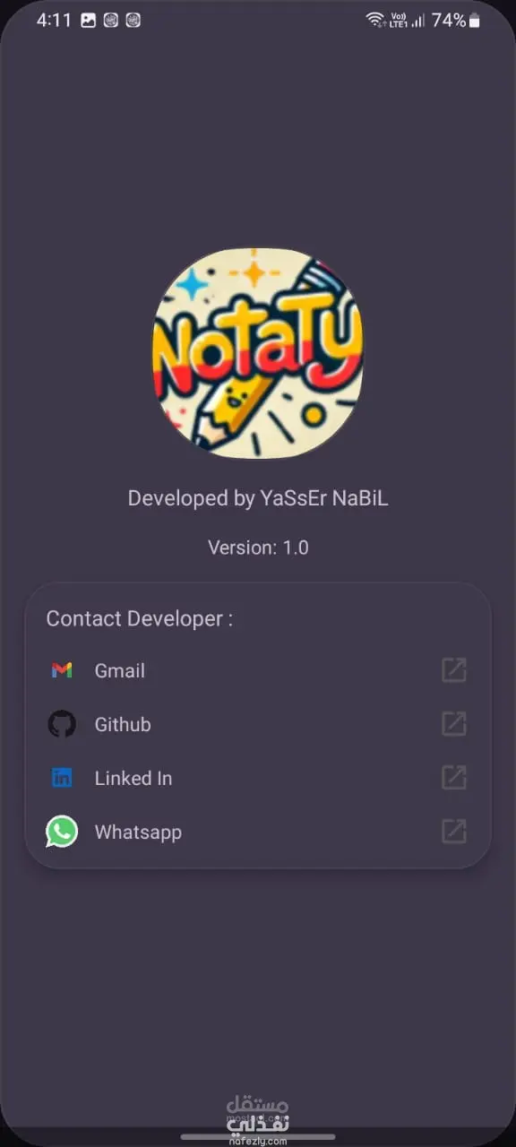Screen dimensions: 516x1147
Task: Tap the LinkedIn logo icon
Action: (x=62, y=778)
